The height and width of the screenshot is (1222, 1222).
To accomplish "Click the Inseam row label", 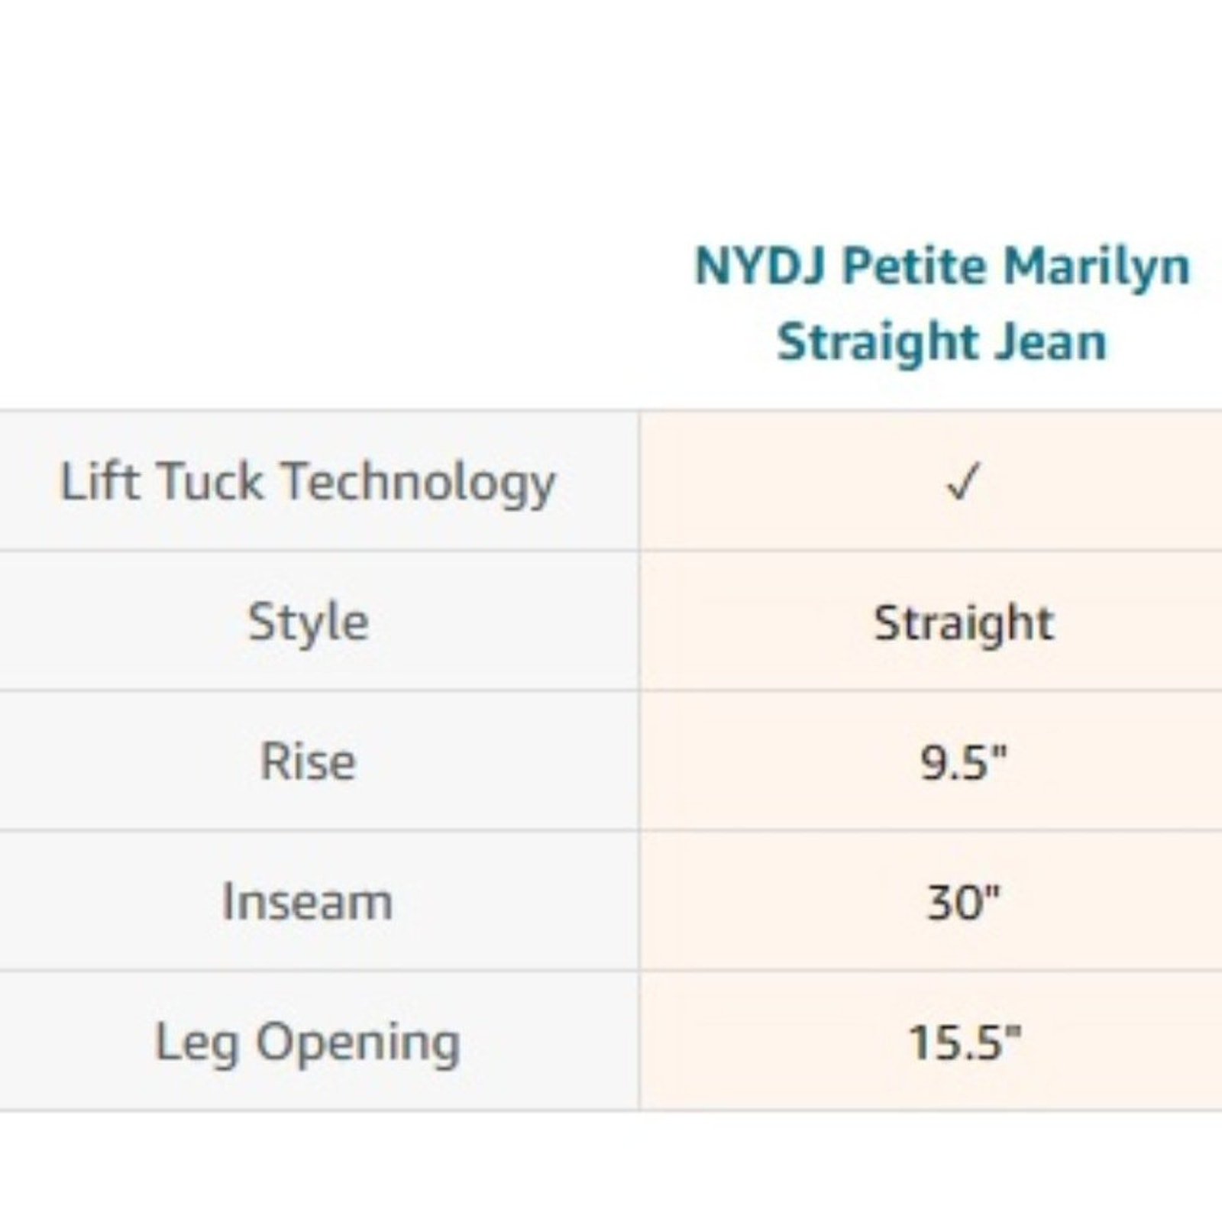I will 307,902.
